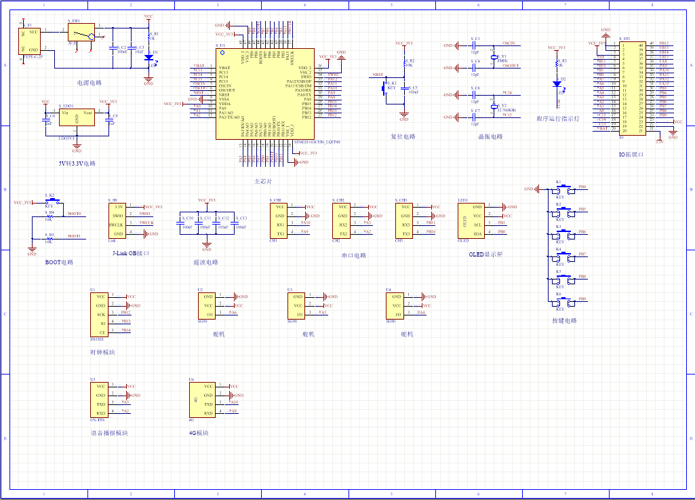Click the 语音播报模块 section label
This screenshot has width=695, height=500.
coord(109,433)
